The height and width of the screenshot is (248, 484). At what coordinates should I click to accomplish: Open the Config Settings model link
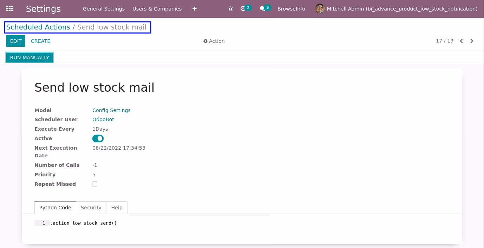pos(111,110)
